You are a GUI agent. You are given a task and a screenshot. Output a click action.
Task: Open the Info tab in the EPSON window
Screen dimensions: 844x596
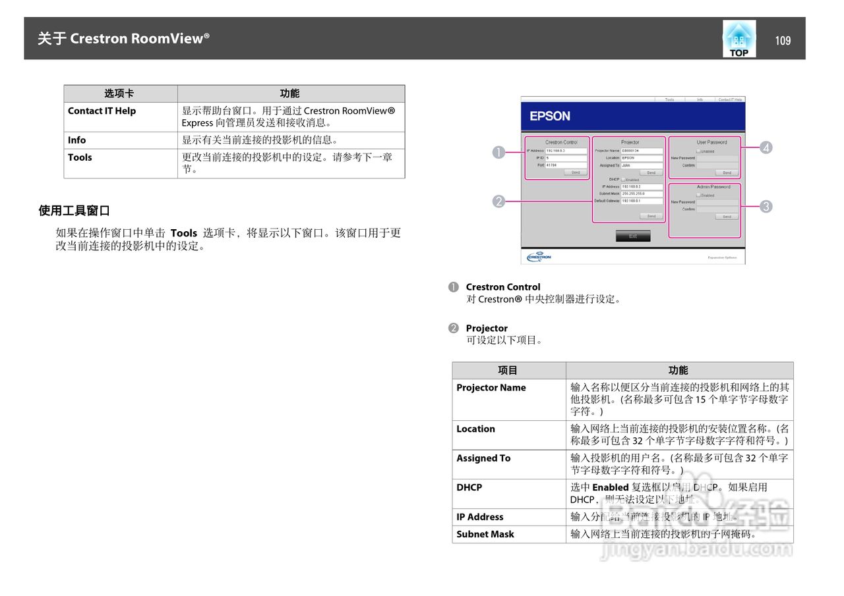[700, 99]
